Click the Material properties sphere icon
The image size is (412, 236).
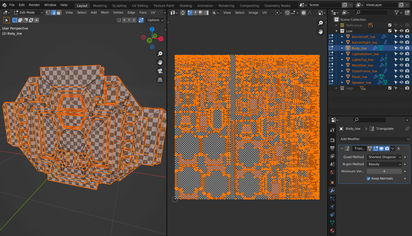[332, 230]
